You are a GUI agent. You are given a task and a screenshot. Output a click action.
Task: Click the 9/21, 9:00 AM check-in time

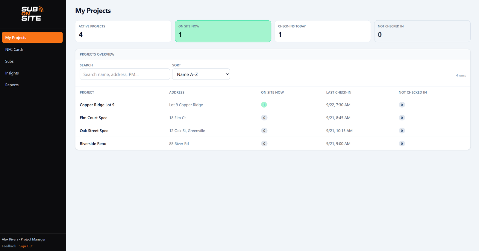tap(338, 144)
